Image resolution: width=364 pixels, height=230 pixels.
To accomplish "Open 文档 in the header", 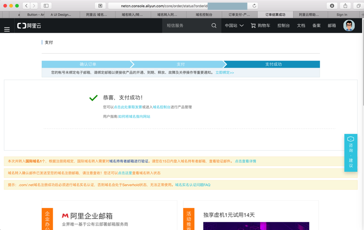I will click(x=301, y=25).
